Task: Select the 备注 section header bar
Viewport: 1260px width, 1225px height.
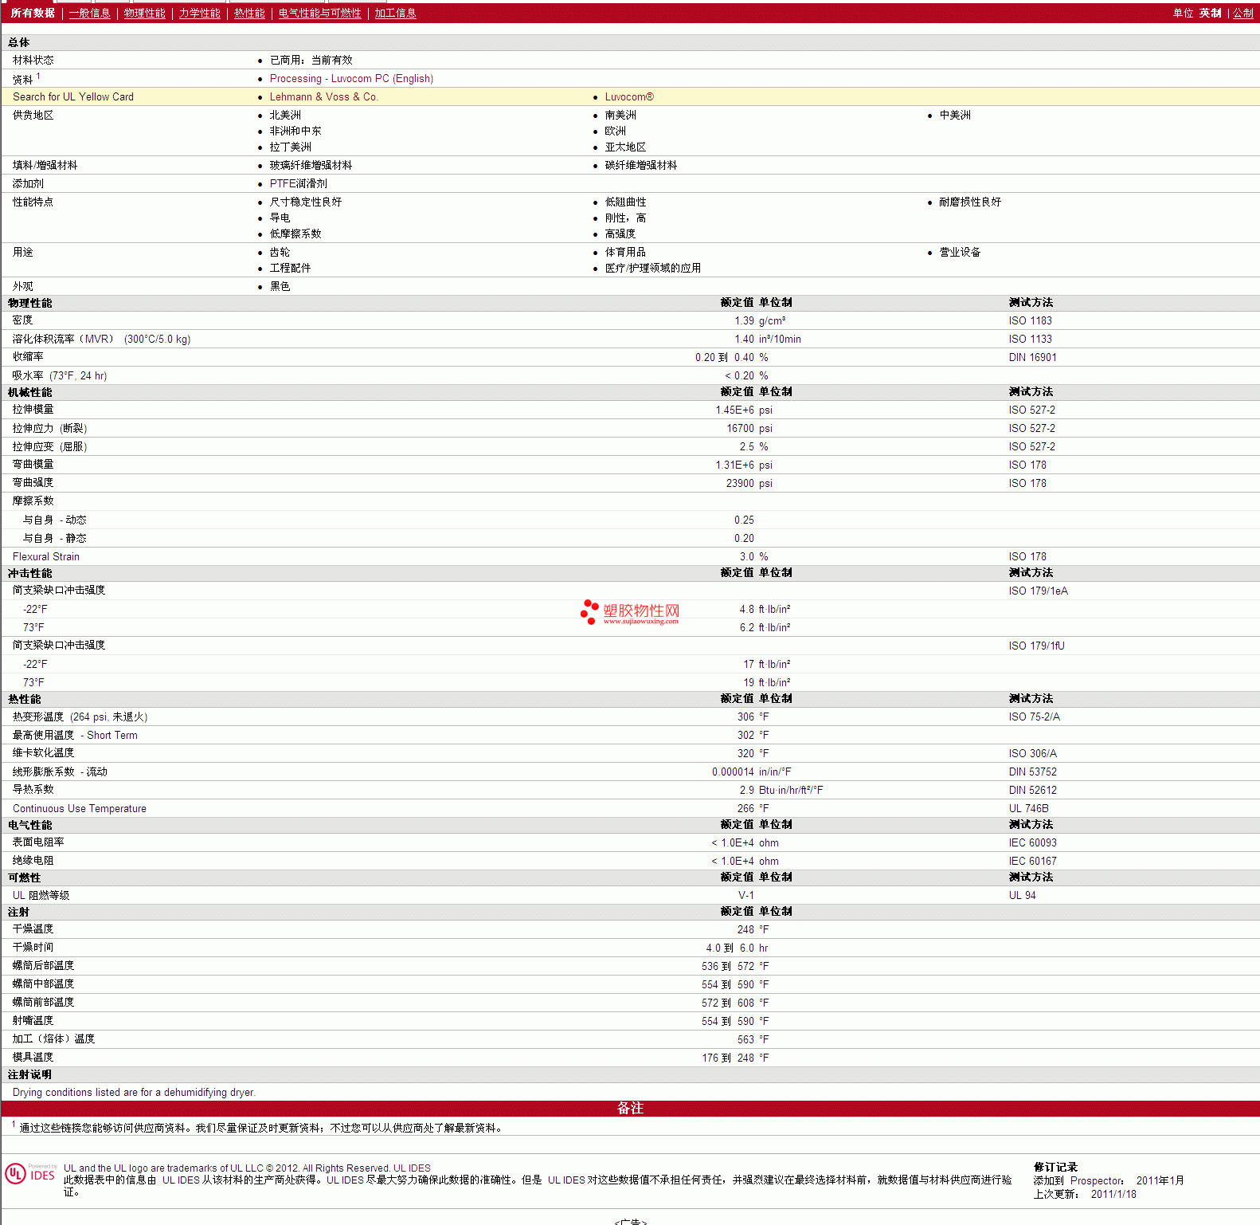Action: pos(630,1108)
